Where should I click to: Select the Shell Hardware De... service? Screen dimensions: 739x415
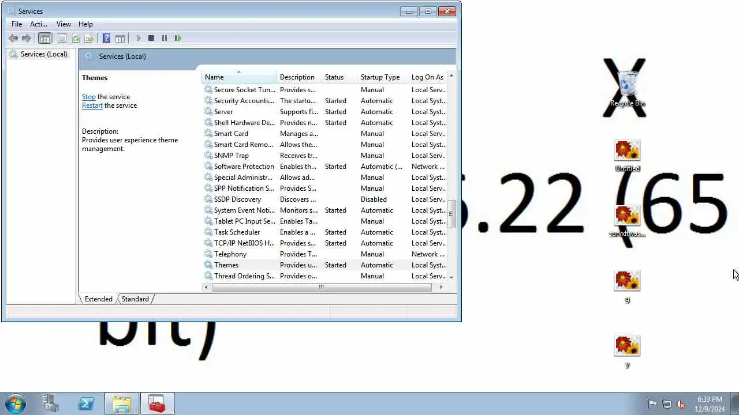pos(325,123)
